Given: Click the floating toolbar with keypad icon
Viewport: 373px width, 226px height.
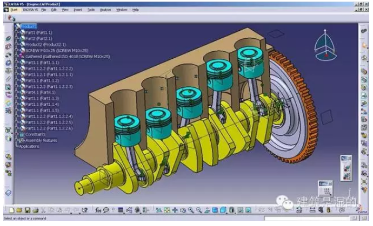Looking at the screenshot, I should coord(325,189).
